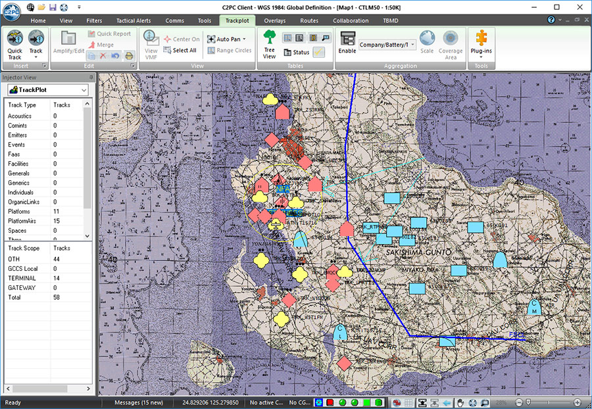Open the TrackPlot injector view dropdown
592x409 pixels.
point(83,90)
